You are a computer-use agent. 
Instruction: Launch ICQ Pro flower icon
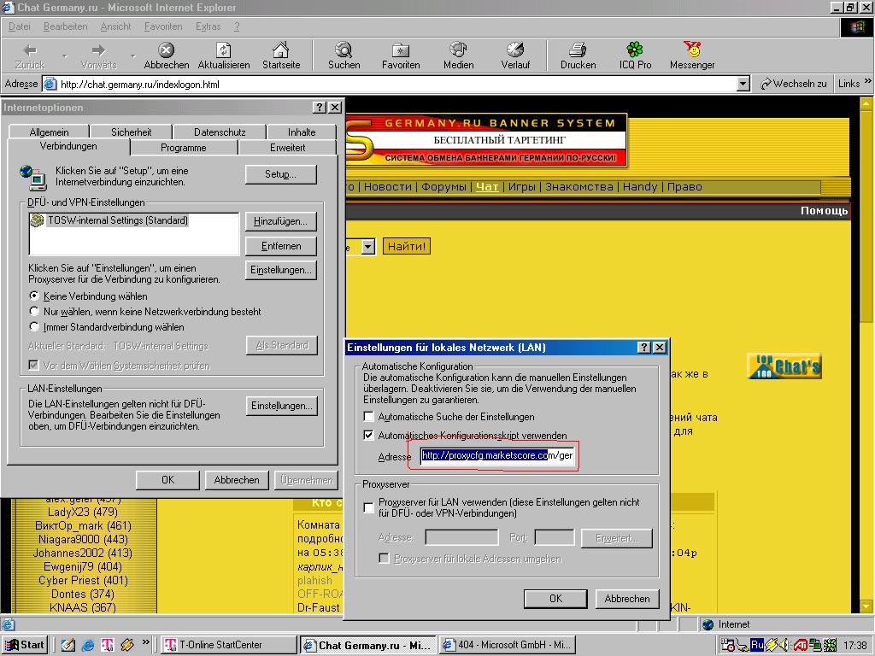635,50
